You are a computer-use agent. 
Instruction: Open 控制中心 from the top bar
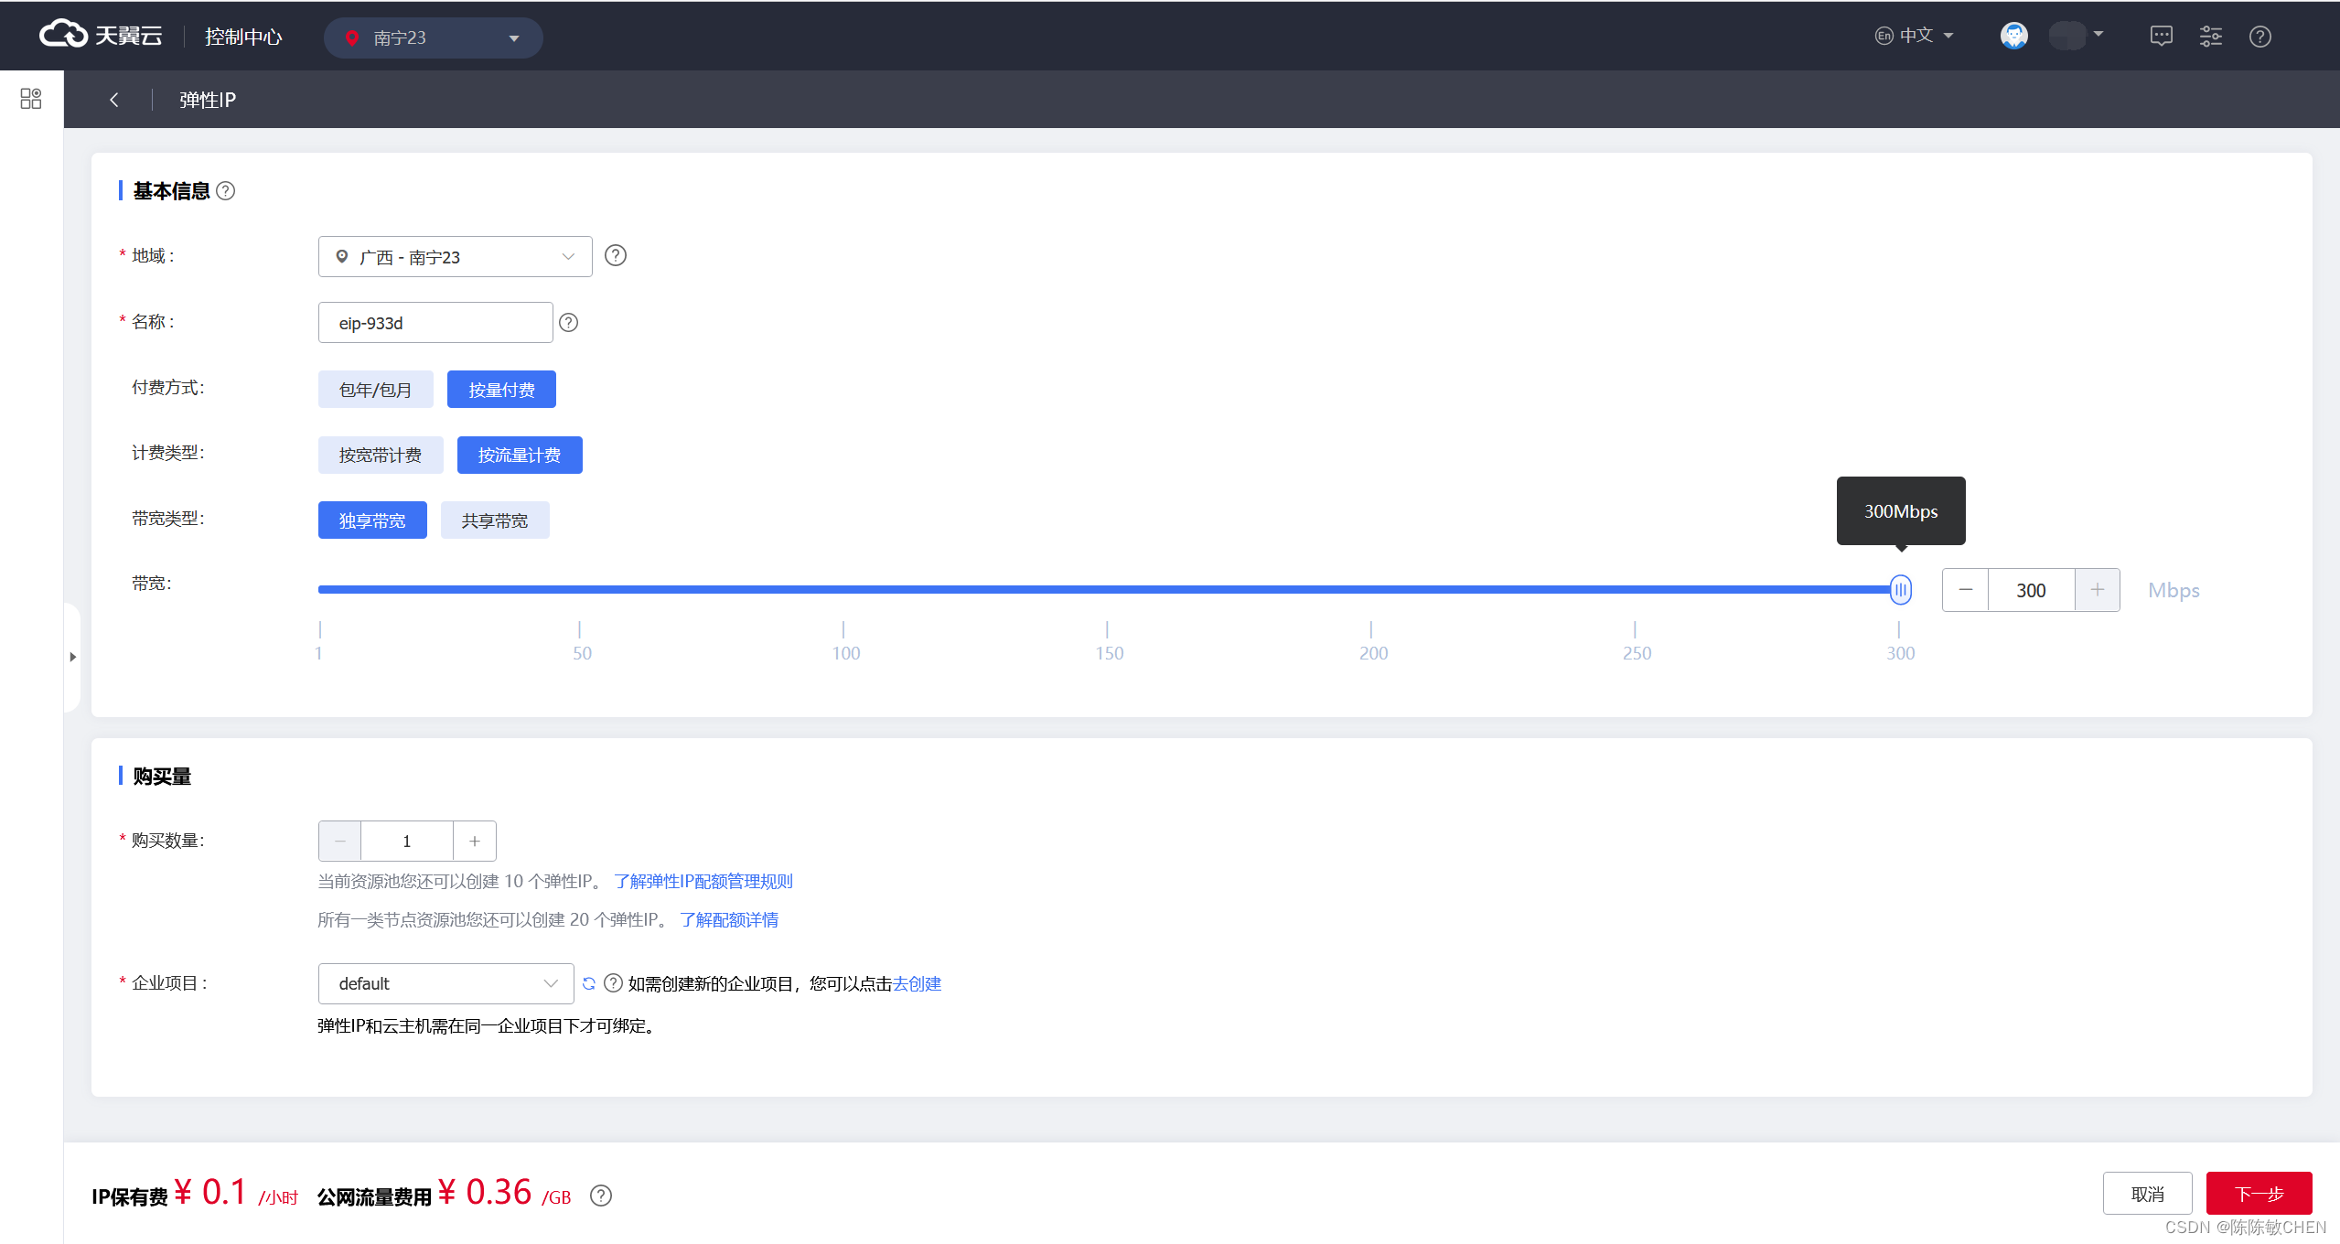coord(243,37)
